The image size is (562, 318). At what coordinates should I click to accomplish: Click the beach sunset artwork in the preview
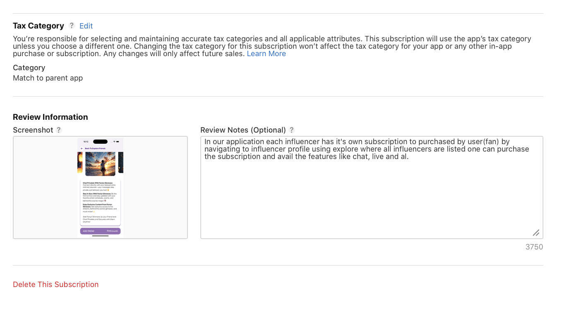(100, 164)
